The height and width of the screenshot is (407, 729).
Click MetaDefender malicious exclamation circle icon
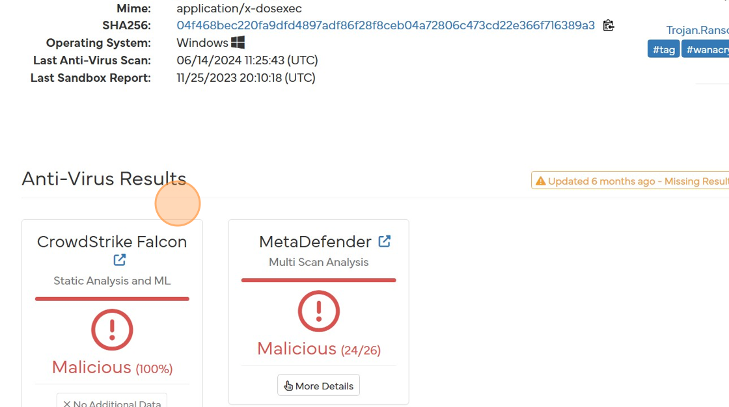pos(319,311)
